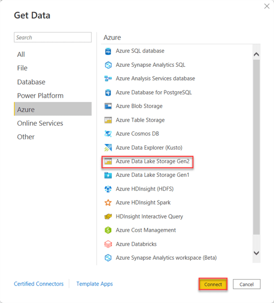The image size is (274, 303).
Task: Pick the 'Azure Blob Storage' text
Action: [x=139, y=106]
